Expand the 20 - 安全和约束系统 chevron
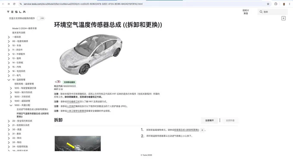Viewport: 293px width, 159px height. click(9, 121)
